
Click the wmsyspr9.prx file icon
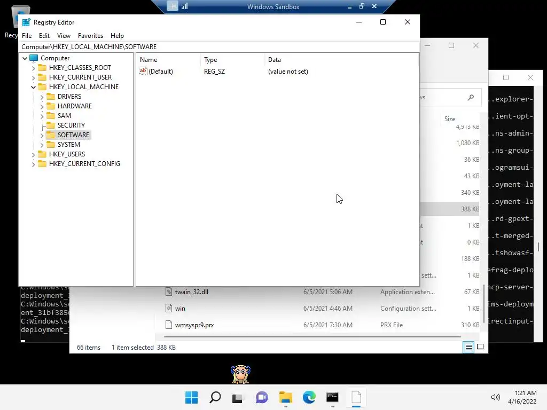(x=168, y=325)
